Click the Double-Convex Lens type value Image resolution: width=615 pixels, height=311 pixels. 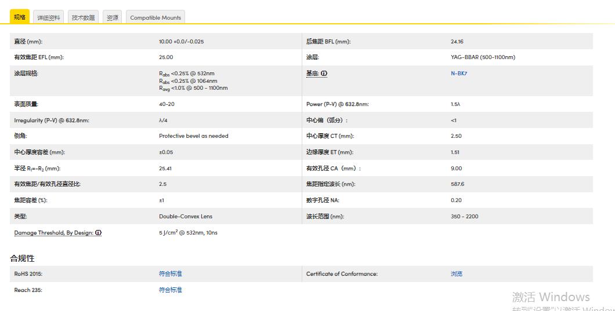(x=186, y=216)
